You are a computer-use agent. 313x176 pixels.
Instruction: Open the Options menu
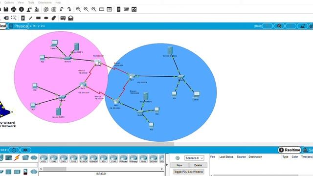9,2
